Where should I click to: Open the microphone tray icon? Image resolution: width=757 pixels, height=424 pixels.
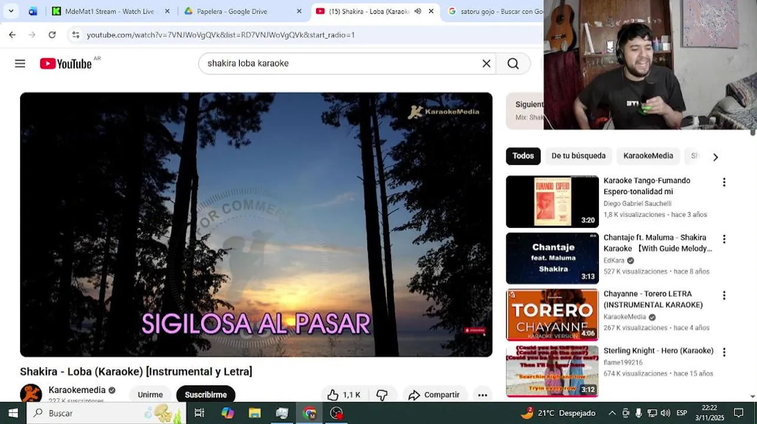tap(638, 413)
